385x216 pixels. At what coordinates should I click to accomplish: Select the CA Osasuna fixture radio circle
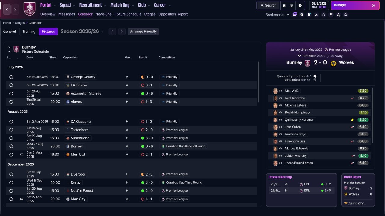click(11, 122)
